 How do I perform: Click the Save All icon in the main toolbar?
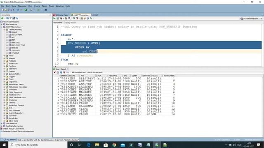pos(12,10)
